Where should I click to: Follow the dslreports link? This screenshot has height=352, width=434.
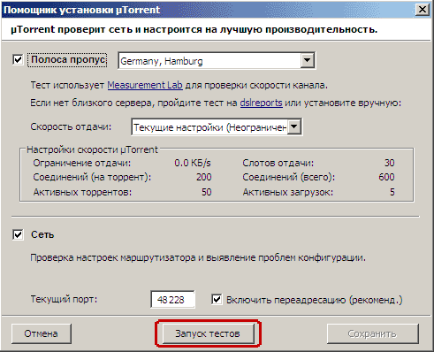pos(262,103)
